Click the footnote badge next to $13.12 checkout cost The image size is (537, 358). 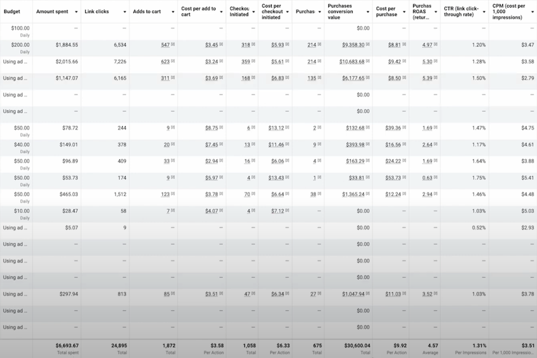point(287,128)
